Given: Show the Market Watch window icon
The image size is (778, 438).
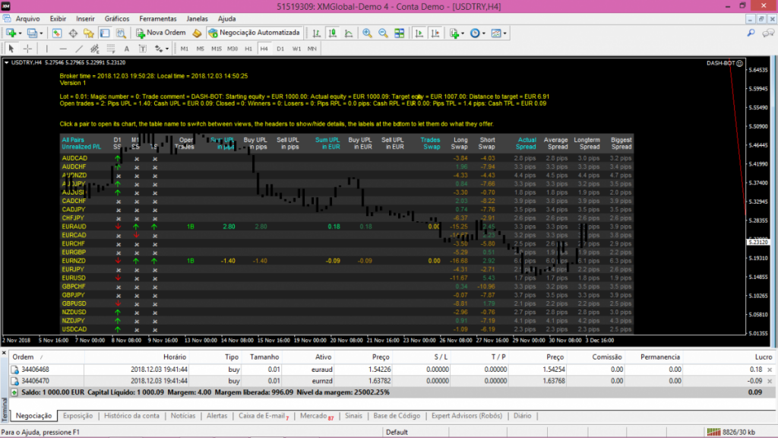Looking at the screenshot, I should click(56, 33).
